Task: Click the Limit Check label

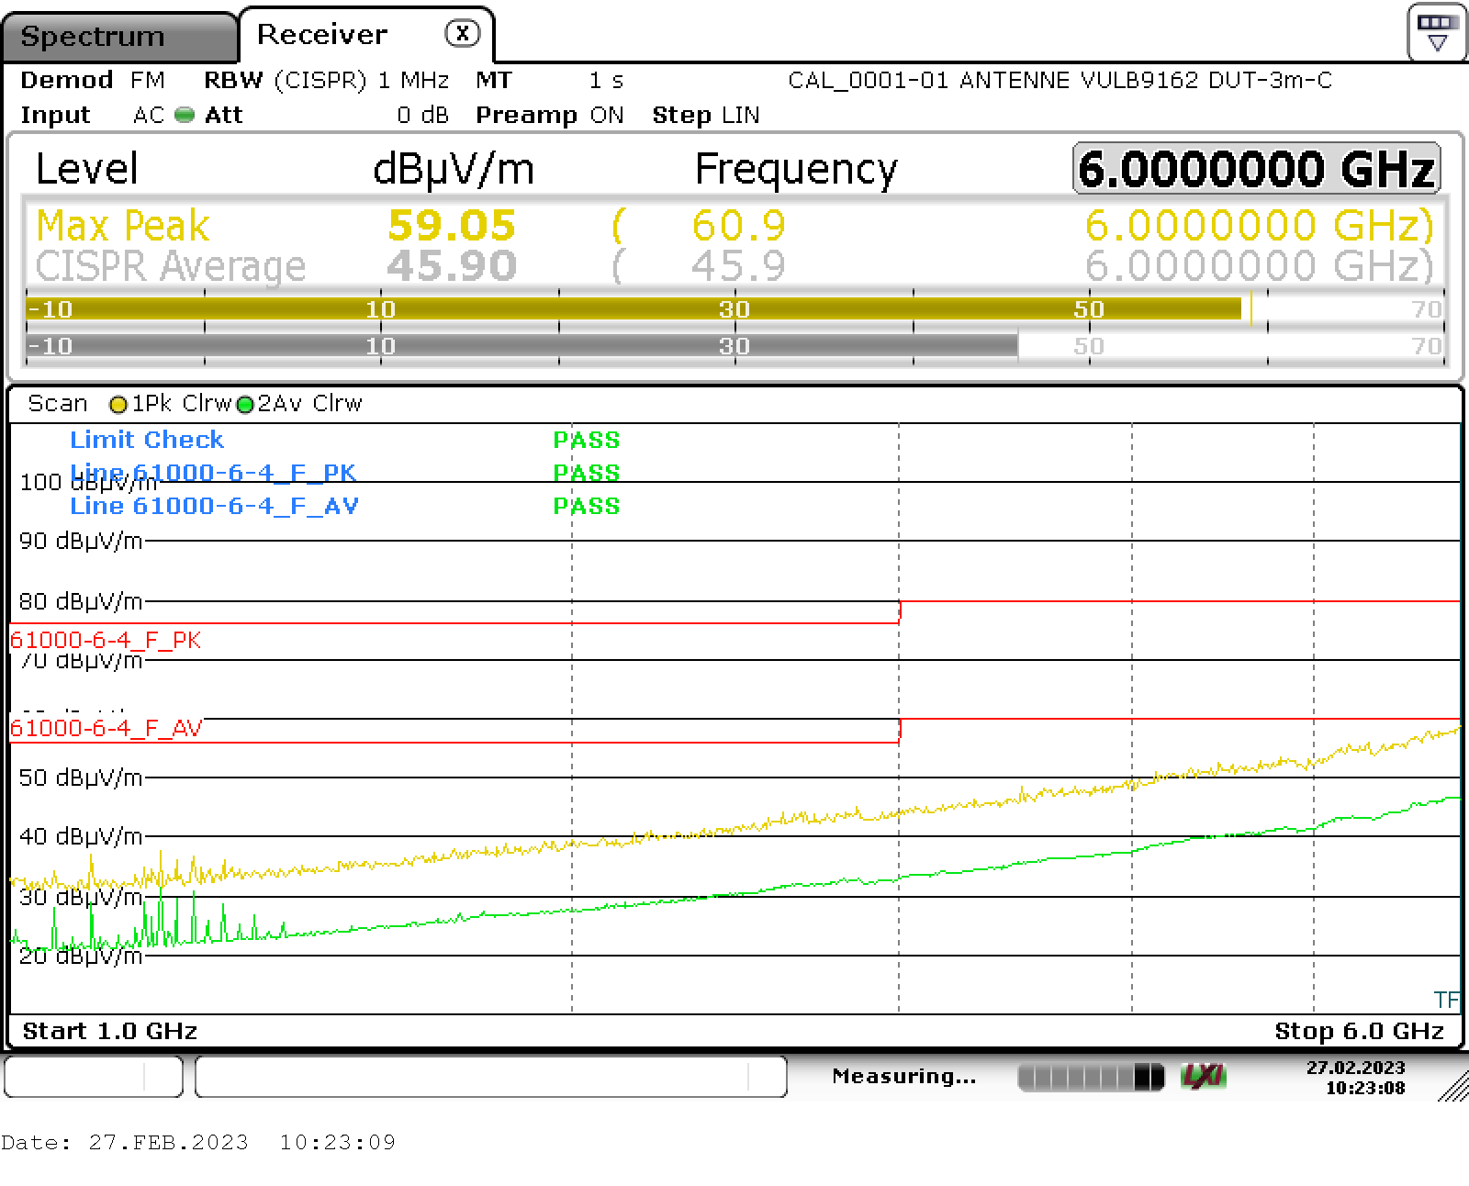Action: coord(147,440)
